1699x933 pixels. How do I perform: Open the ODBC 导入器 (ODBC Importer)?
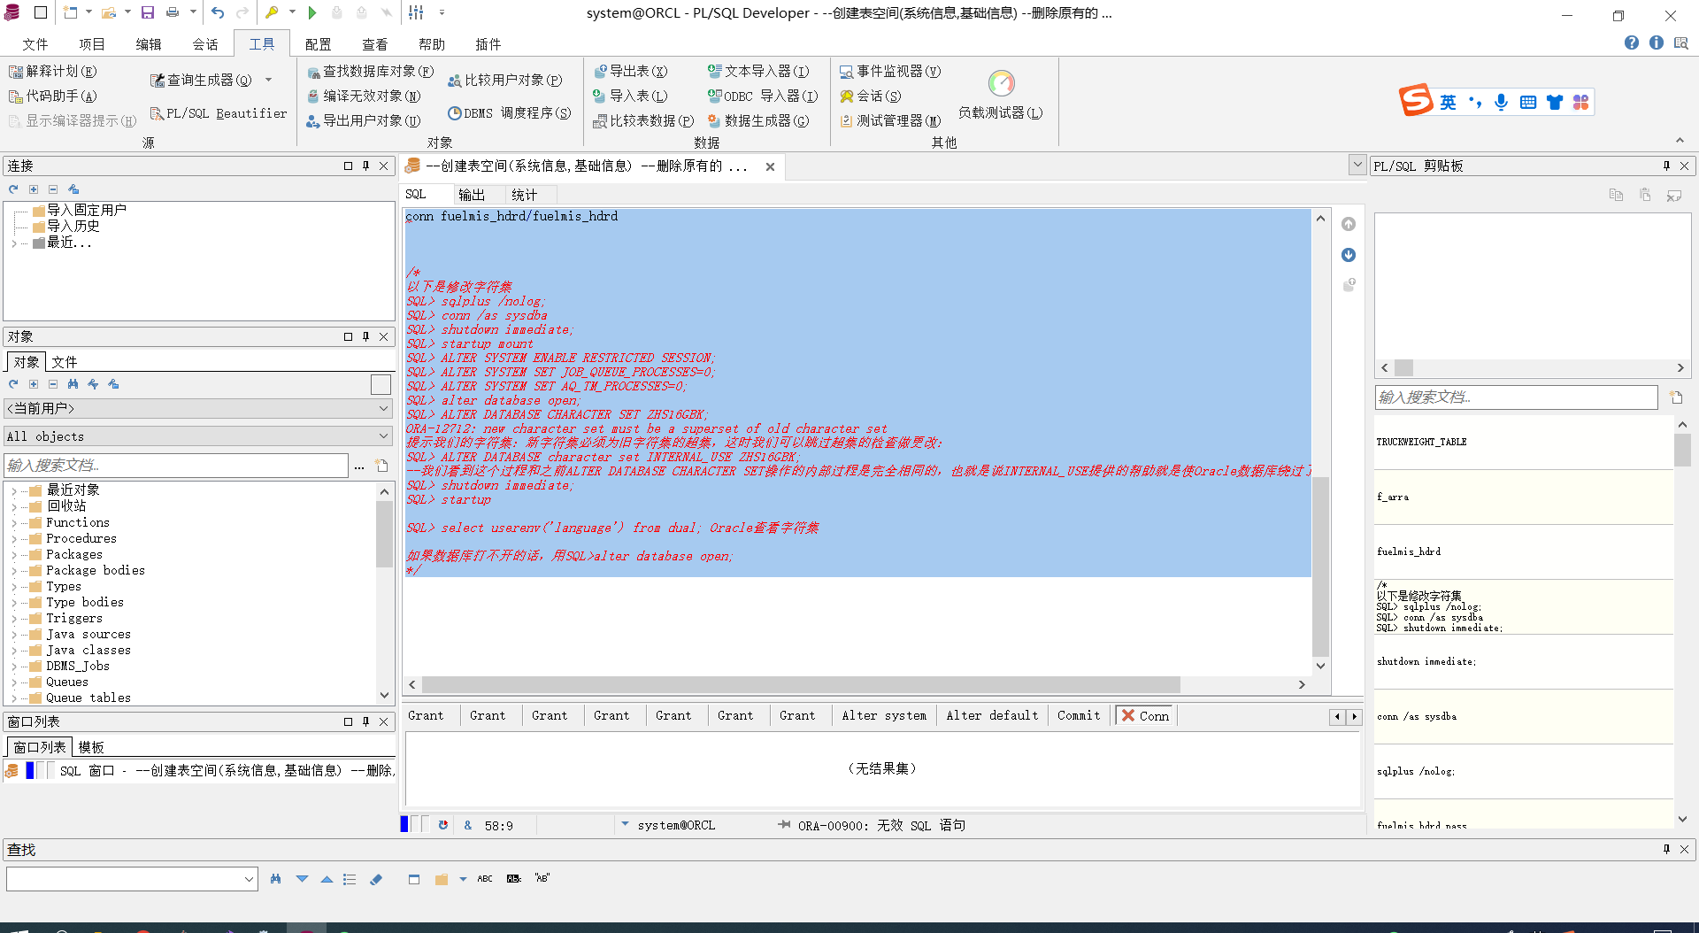pyautogui.click(x=763, y=96)
